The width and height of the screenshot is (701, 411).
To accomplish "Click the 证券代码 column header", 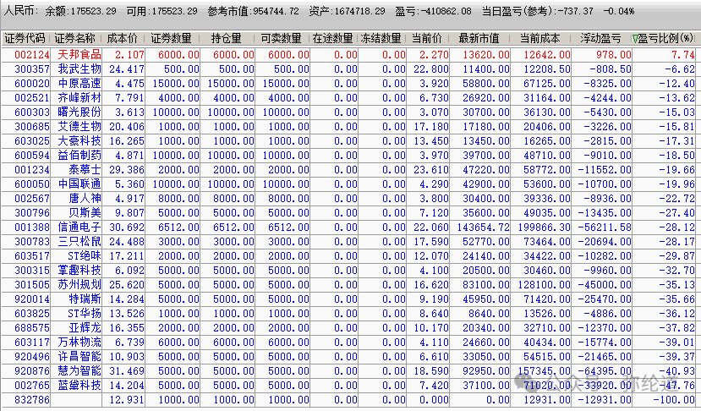I will (25, 38).
